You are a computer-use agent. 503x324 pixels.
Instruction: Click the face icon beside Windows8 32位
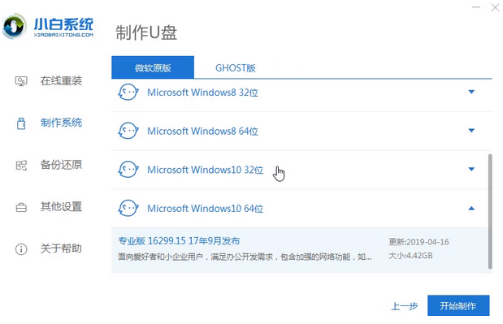[128, 93]
